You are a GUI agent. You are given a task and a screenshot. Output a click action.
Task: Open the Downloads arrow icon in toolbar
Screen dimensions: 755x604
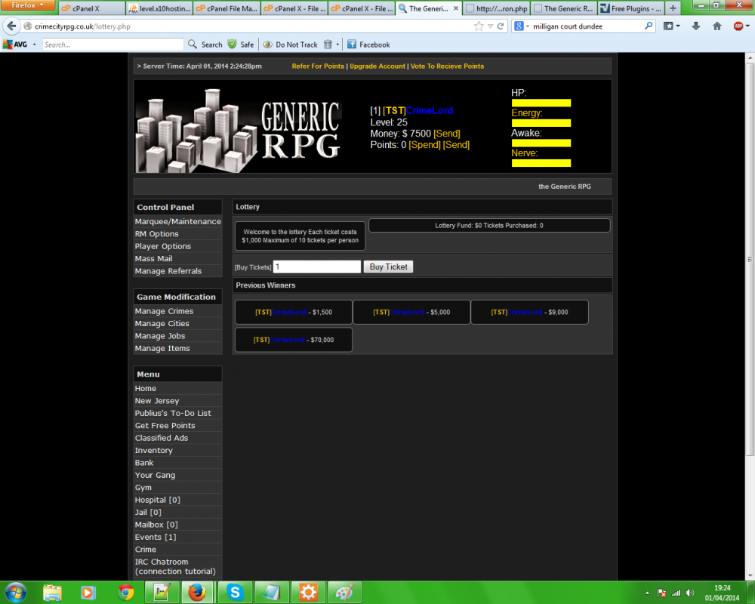[x=695, y=26]
